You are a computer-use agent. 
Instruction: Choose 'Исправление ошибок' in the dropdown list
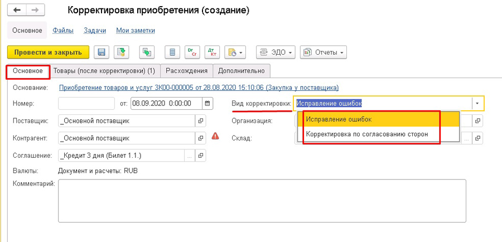(339, 119)
